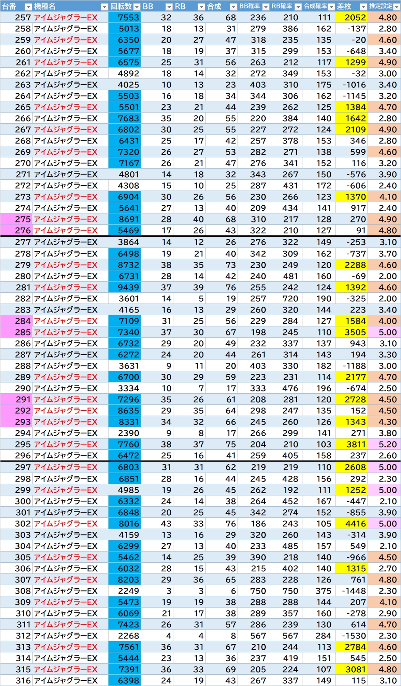This screenshot has height=686, width=401.
Task: Select RB確率 value 192 in row 299
Action: pos(285,490)
